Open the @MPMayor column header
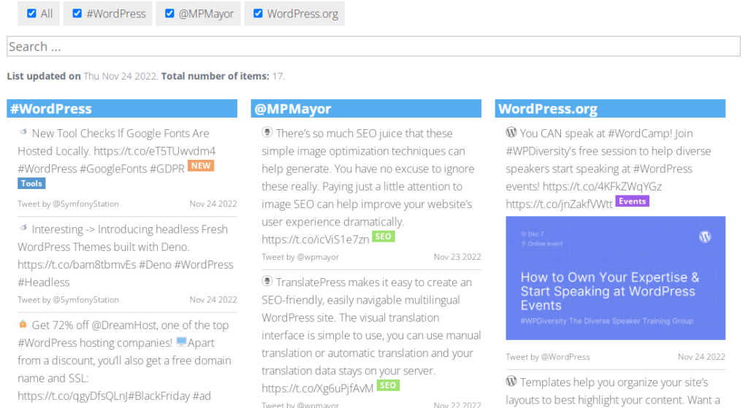 [x=292, y=109]
